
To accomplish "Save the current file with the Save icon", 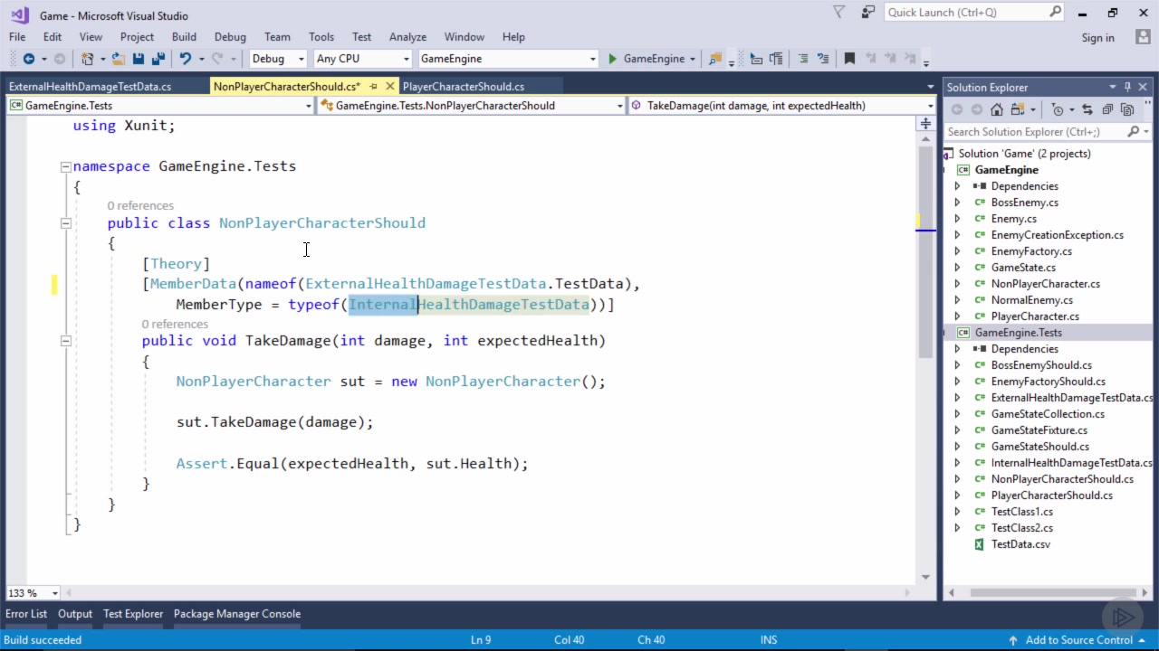I will [x=139, y=59].
